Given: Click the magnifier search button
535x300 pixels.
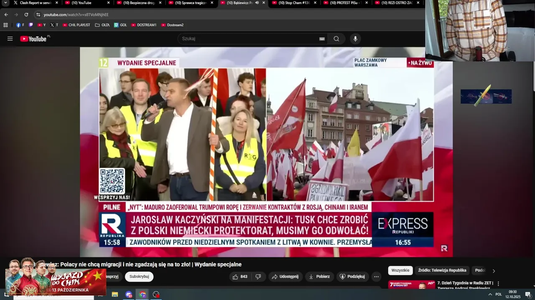Looking at the screenshot, I should click(x=336, y=39).
